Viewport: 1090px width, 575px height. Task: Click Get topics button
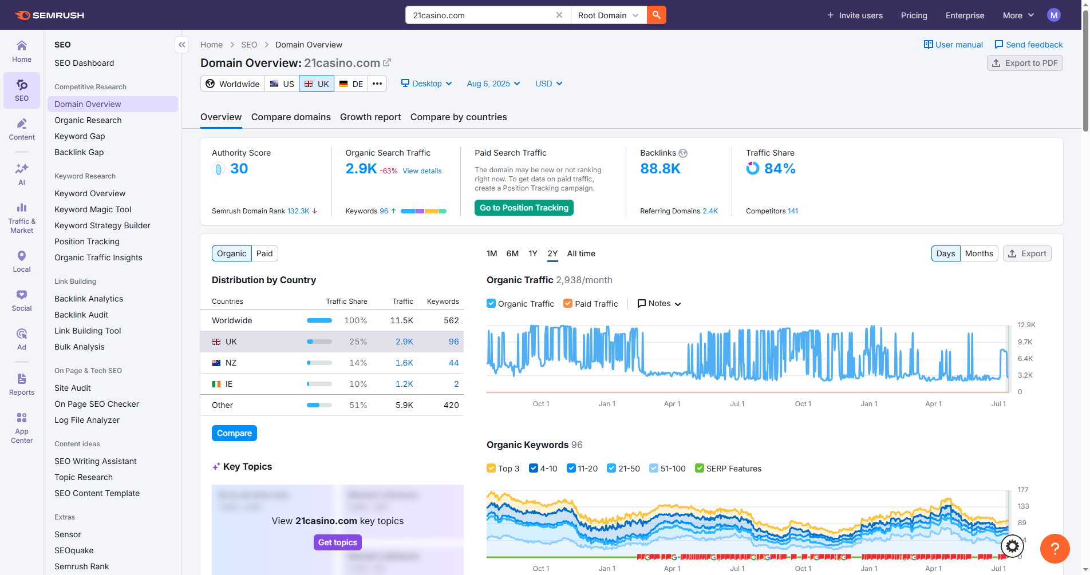pos(337,542)
